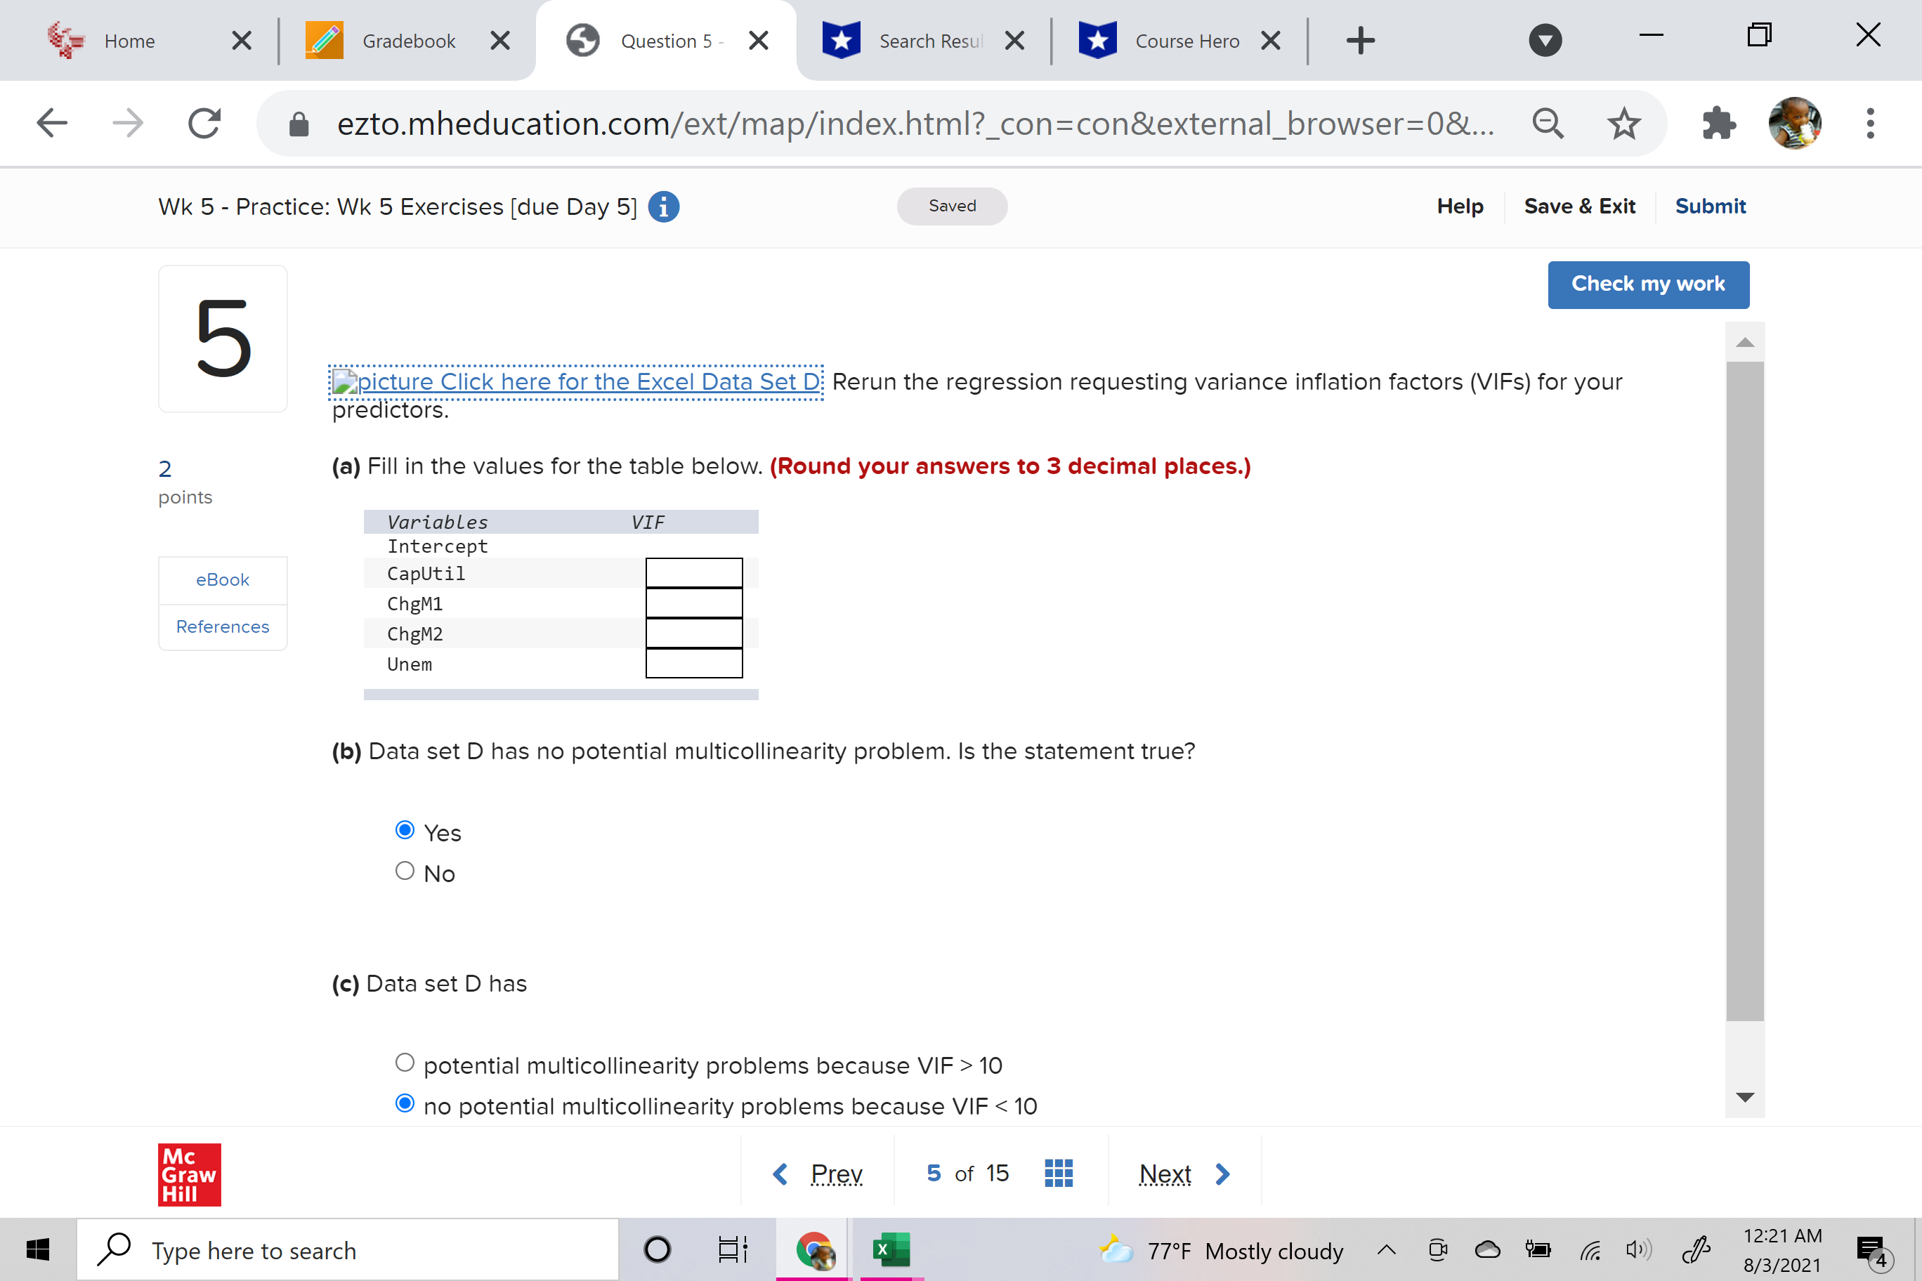This screenshot has width=1922, height=1281.
Task: Click the Check my work button
Action: 1648,284
